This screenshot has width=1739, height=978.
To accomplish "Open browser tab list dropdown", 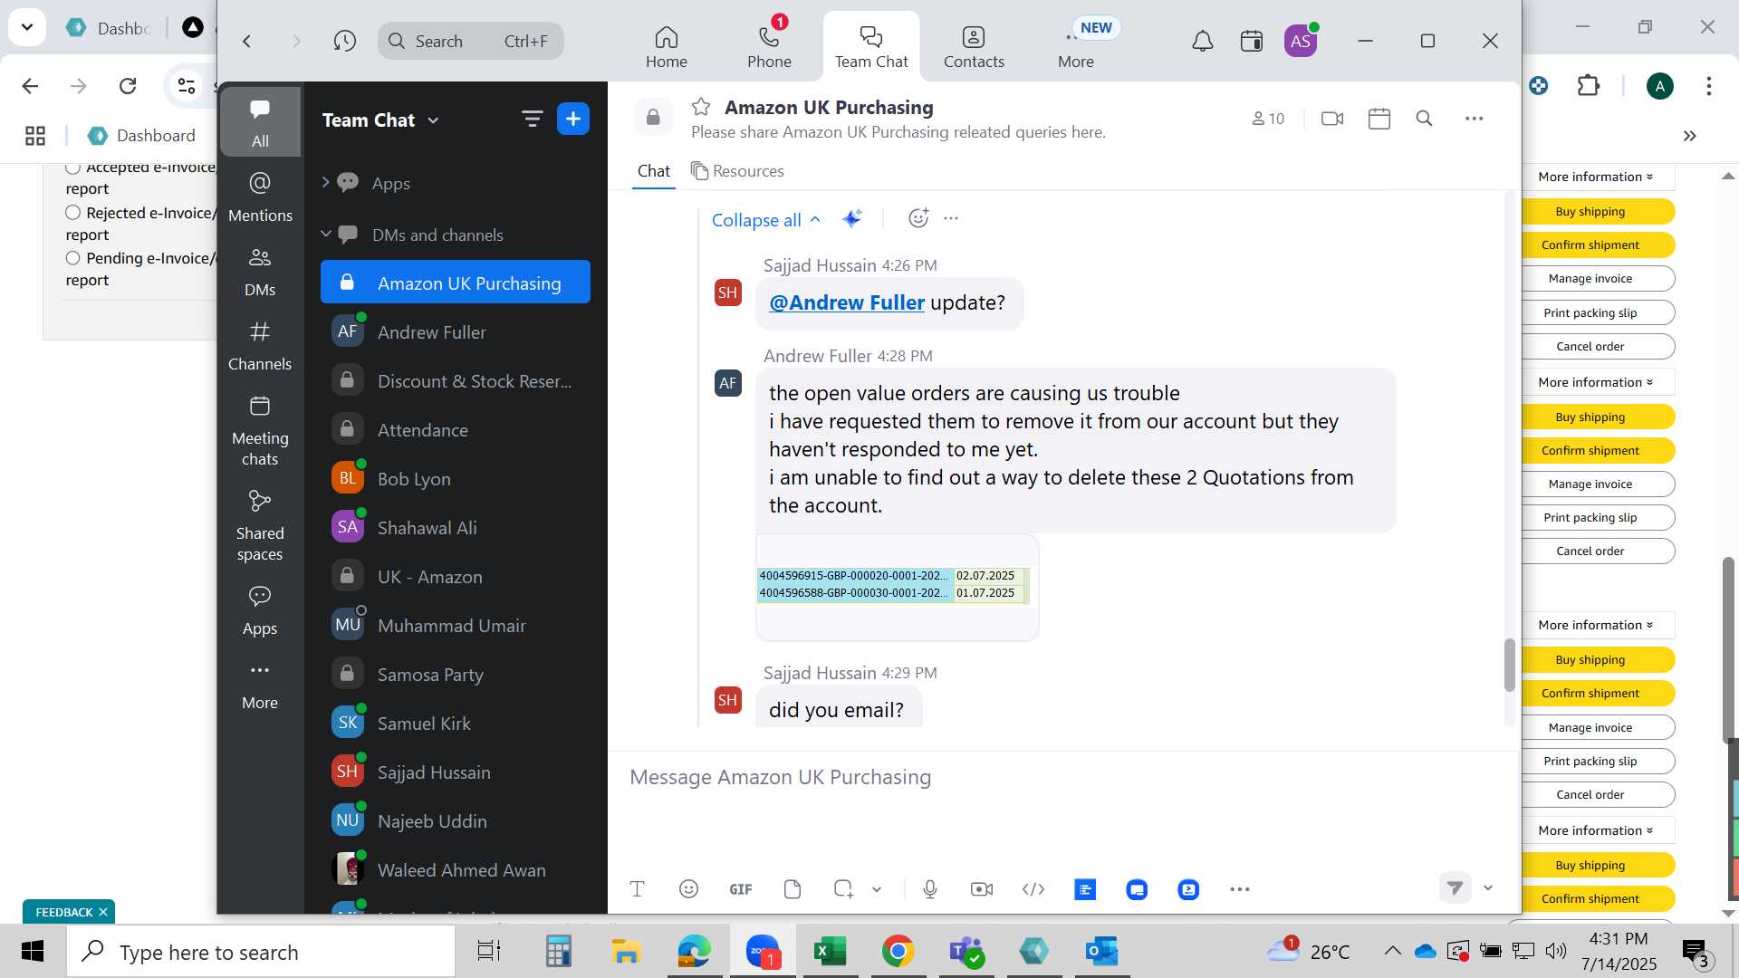I will coord(27,27).
